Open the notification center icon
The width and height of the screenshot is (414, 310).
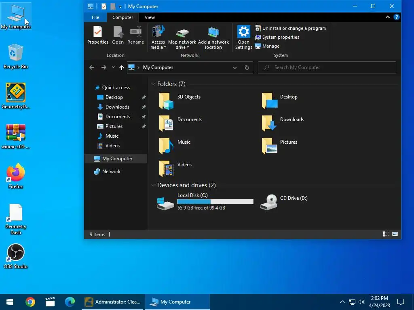(x=401, y=302)
